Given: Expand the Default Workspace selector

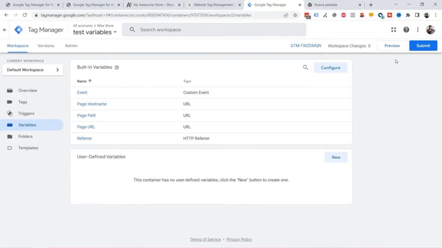Looking at the screenshot, I should point(33,70).
